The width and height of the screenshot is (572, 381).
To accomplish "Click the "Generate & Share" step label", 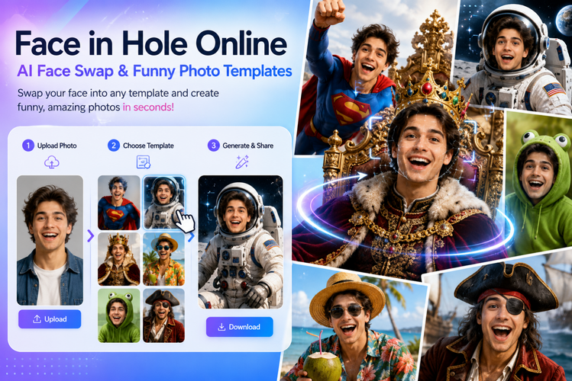I will tap(247, 146).
